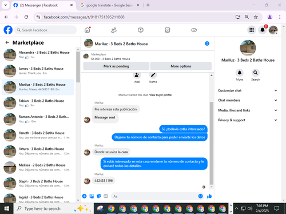Go back from Marketplace chats list

7,42
